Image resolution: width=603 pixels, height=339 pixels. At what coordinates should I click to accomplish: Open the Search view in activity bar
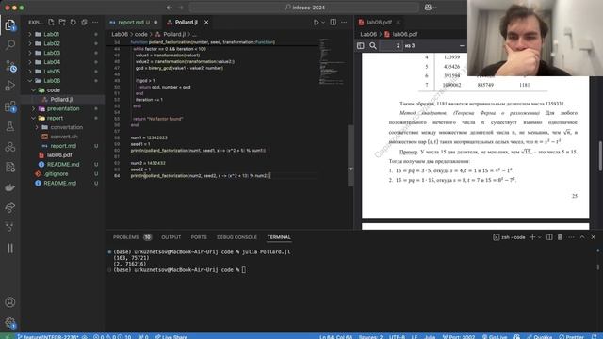click(10, 45)
